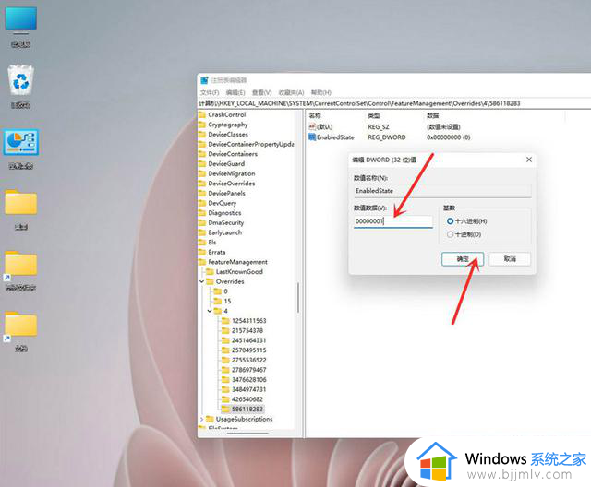The image size is (591, 487).
Task: Select the 426540682 key
Action: tap(247, 399)
